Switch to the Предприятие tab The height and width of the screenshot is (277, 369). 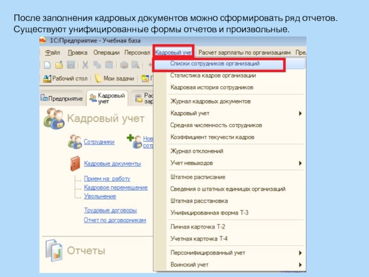[x=62, y=98]
